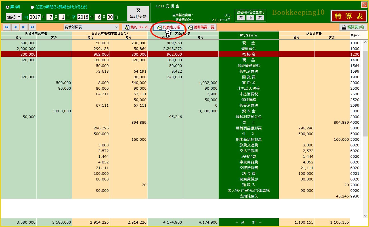This screenshot has width=369, height=227.
Task: Open the 総勘定元帳 general ledger
Action: tap(169, 27)
